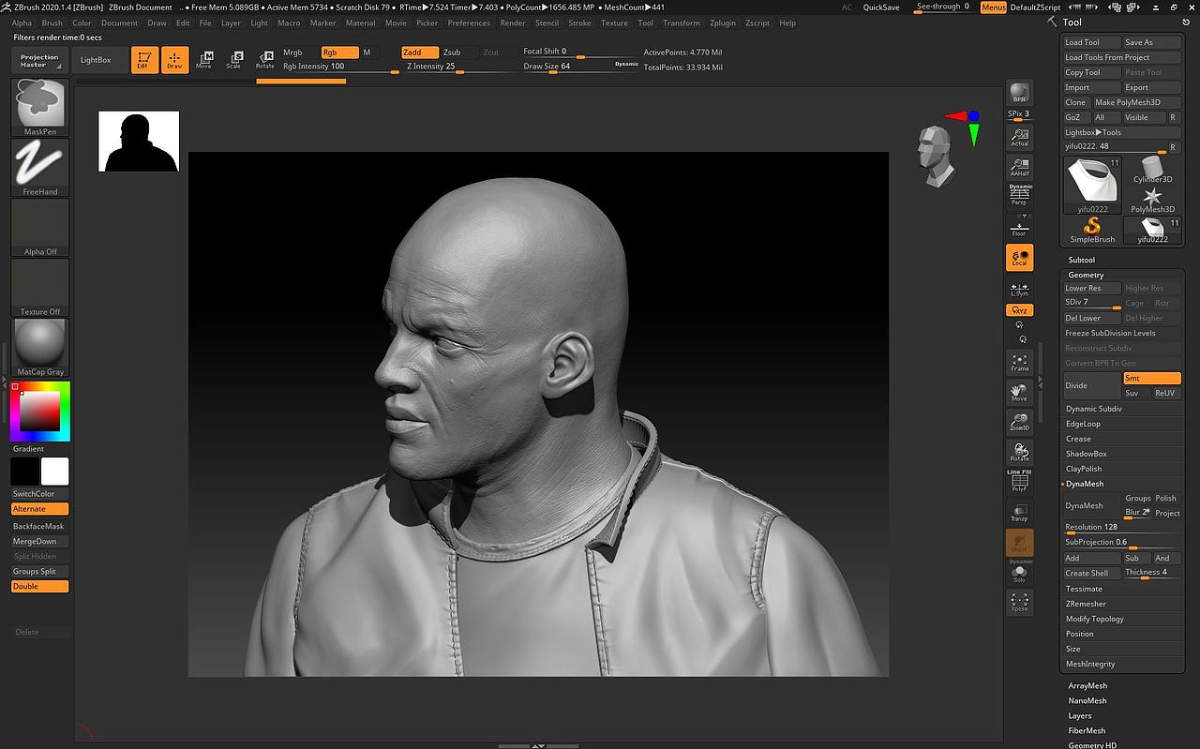Expand the FiberMesh section
1200x749 pixels.
(1087, 731)
